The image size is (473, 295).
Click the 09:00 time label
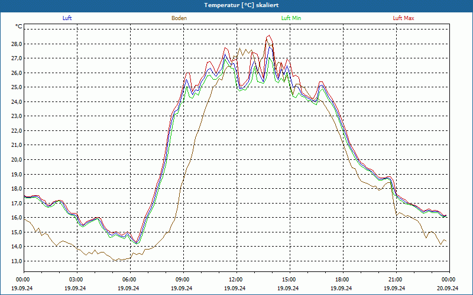(x=183, y=280)
